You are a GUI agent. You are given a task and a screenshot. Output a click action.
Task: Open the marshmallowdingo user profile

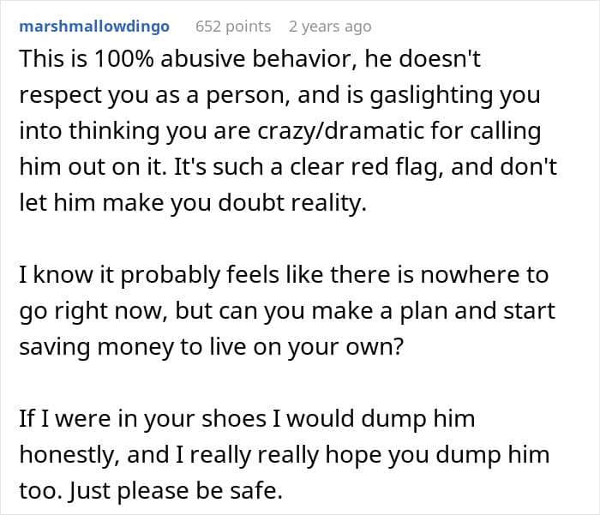coord(94,26)
